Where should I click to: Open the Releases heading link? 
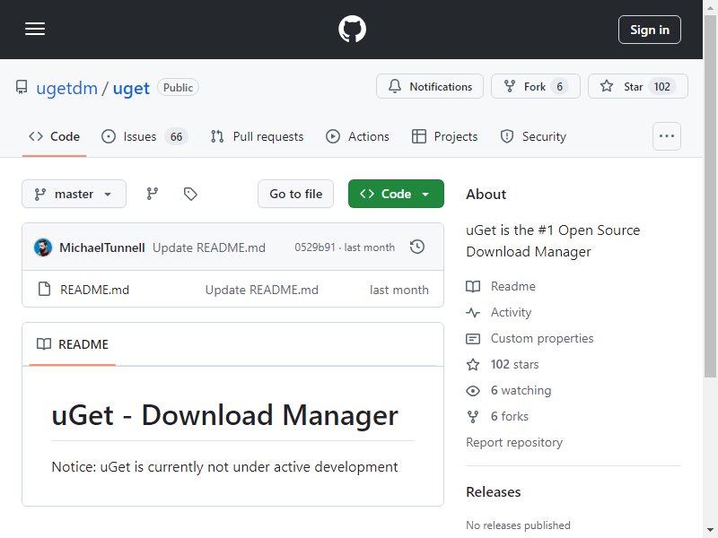tap(493, 491)
